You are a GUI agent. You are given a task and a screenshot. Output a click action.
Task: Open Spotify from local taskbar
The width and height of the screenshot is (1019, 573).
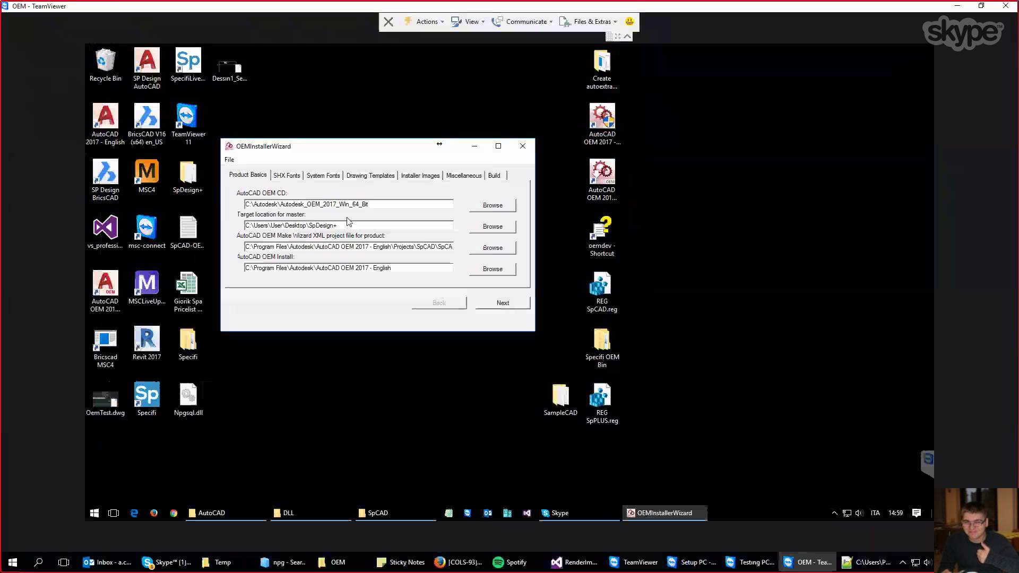[x=511, y=562]
